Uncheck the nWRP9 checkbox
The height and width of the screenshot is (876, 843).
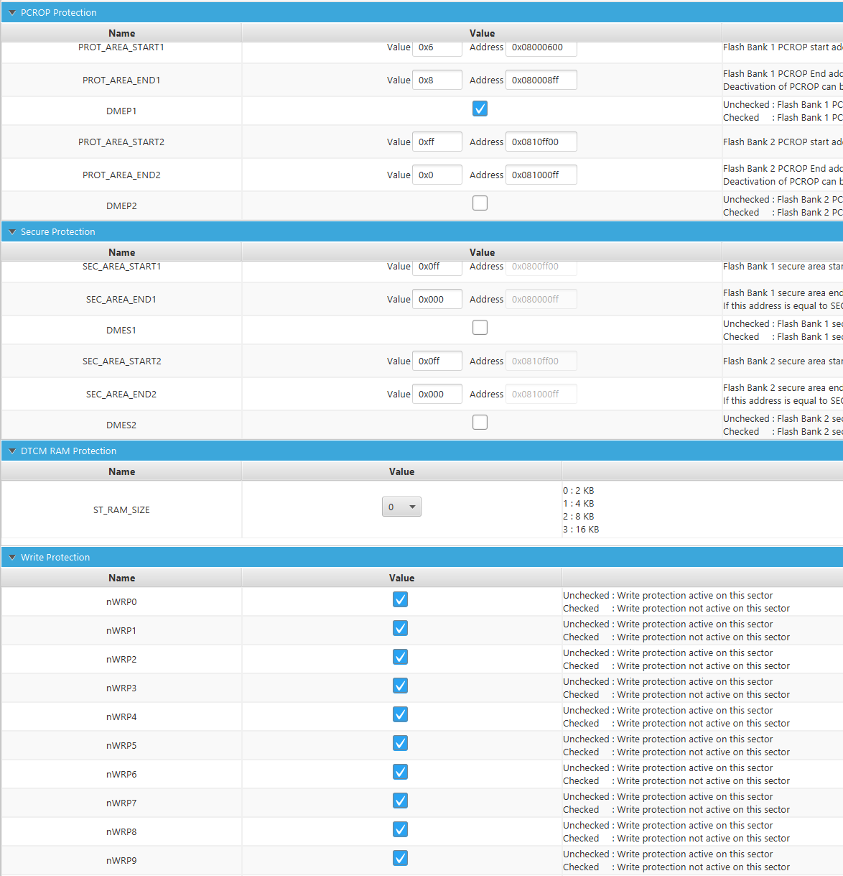(x=400, y=858)
